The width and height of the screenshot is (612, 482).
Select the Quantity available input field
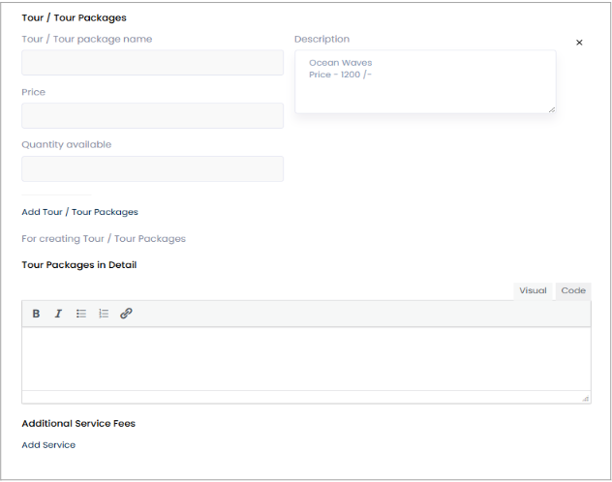click(x=152, y=169)
